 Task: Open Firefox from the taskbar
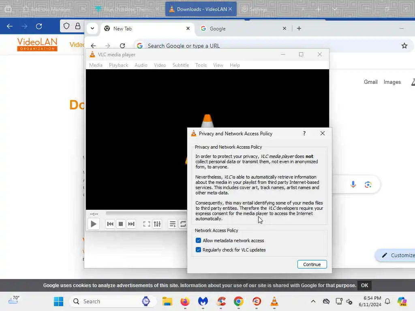(x=185, y=301)
